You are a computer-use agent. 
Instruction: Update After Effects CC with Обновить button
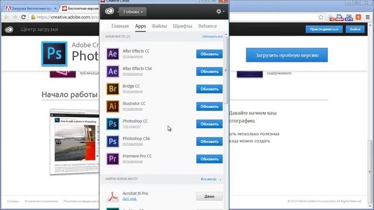(x=209, y=54)
